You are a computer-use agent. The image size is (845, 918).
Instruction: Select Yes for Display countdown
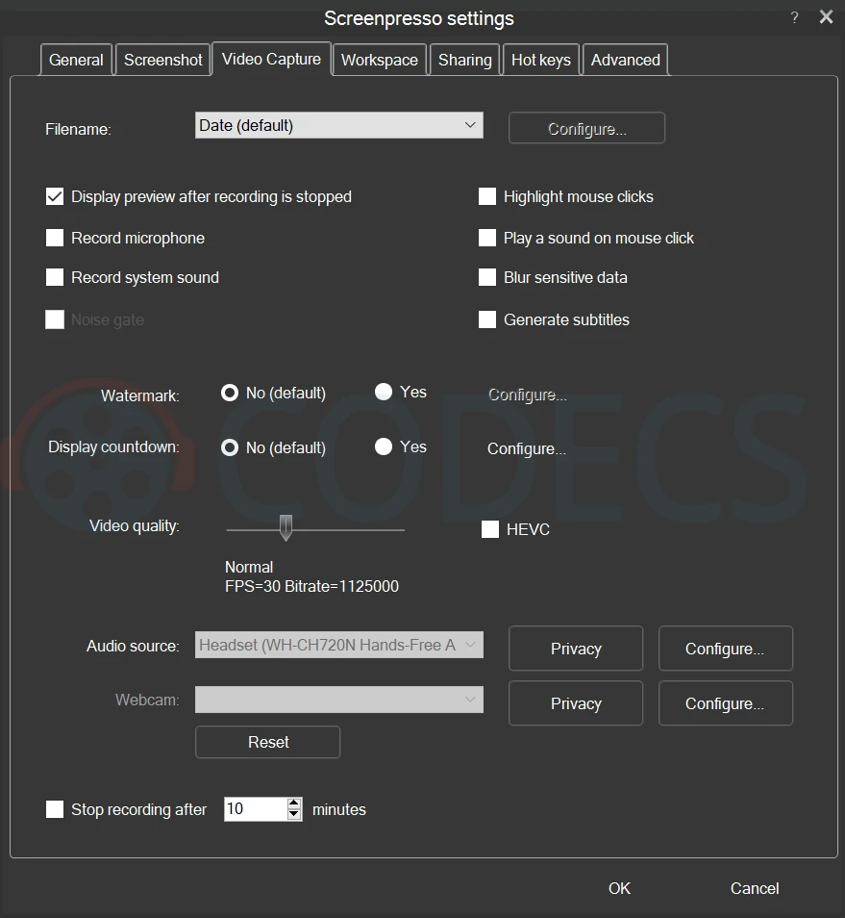[x=384, y=446]
